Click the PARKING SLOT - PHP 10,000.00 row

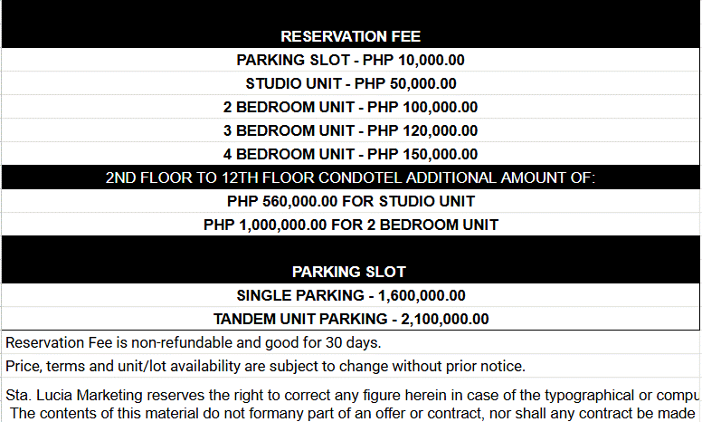click(x=350, y=61)
